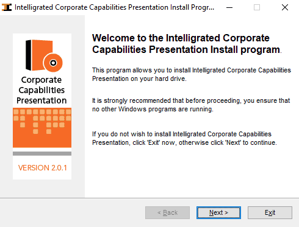Click the VERSION 2.0.1 label
299x227 pixels.
coord(42,168)
